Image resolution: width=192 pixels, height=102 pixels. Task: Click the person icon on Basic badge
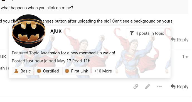(x=16, y=71)
